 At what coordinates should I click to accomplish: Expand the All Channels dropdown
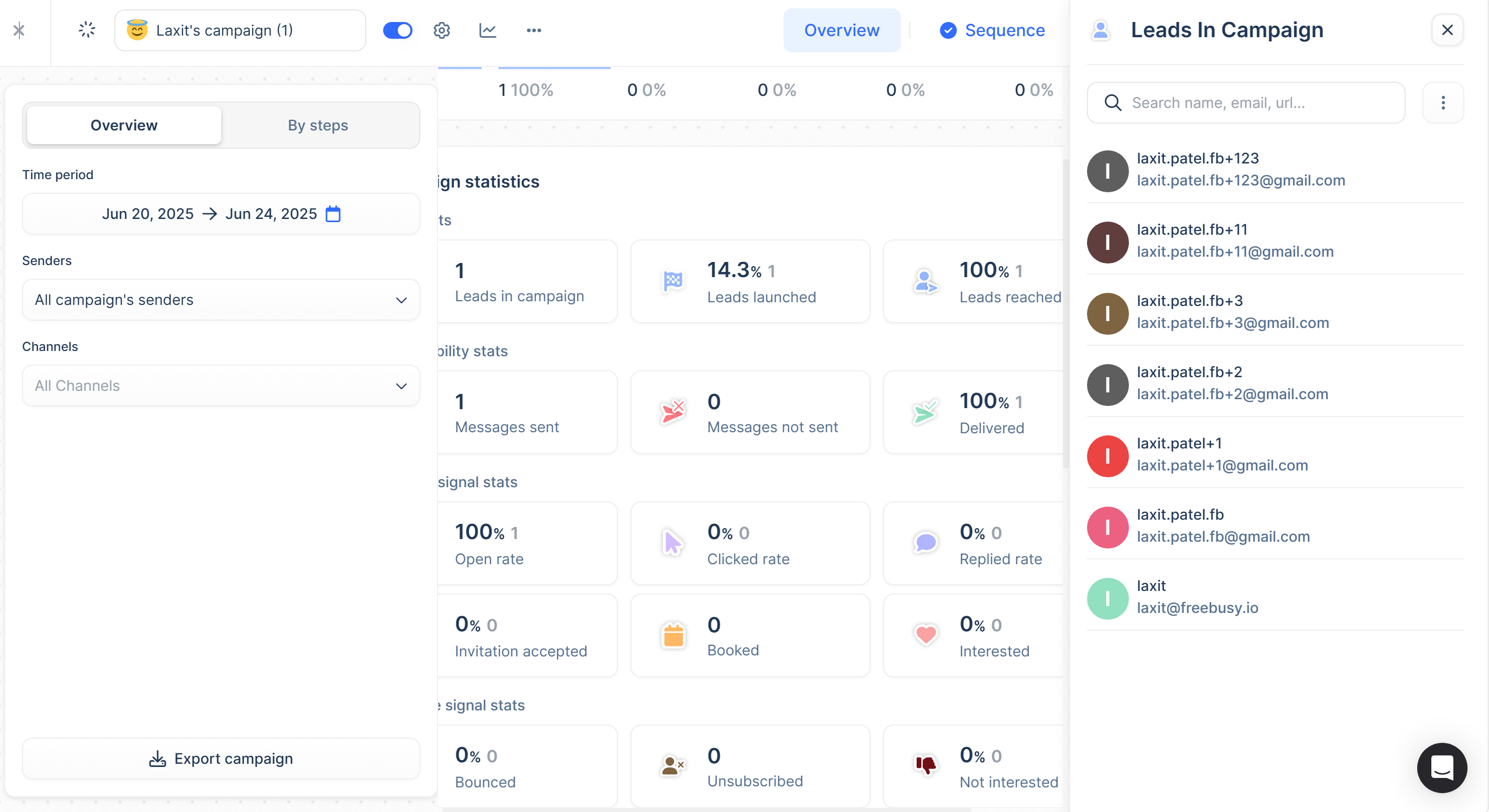(221, 386)
